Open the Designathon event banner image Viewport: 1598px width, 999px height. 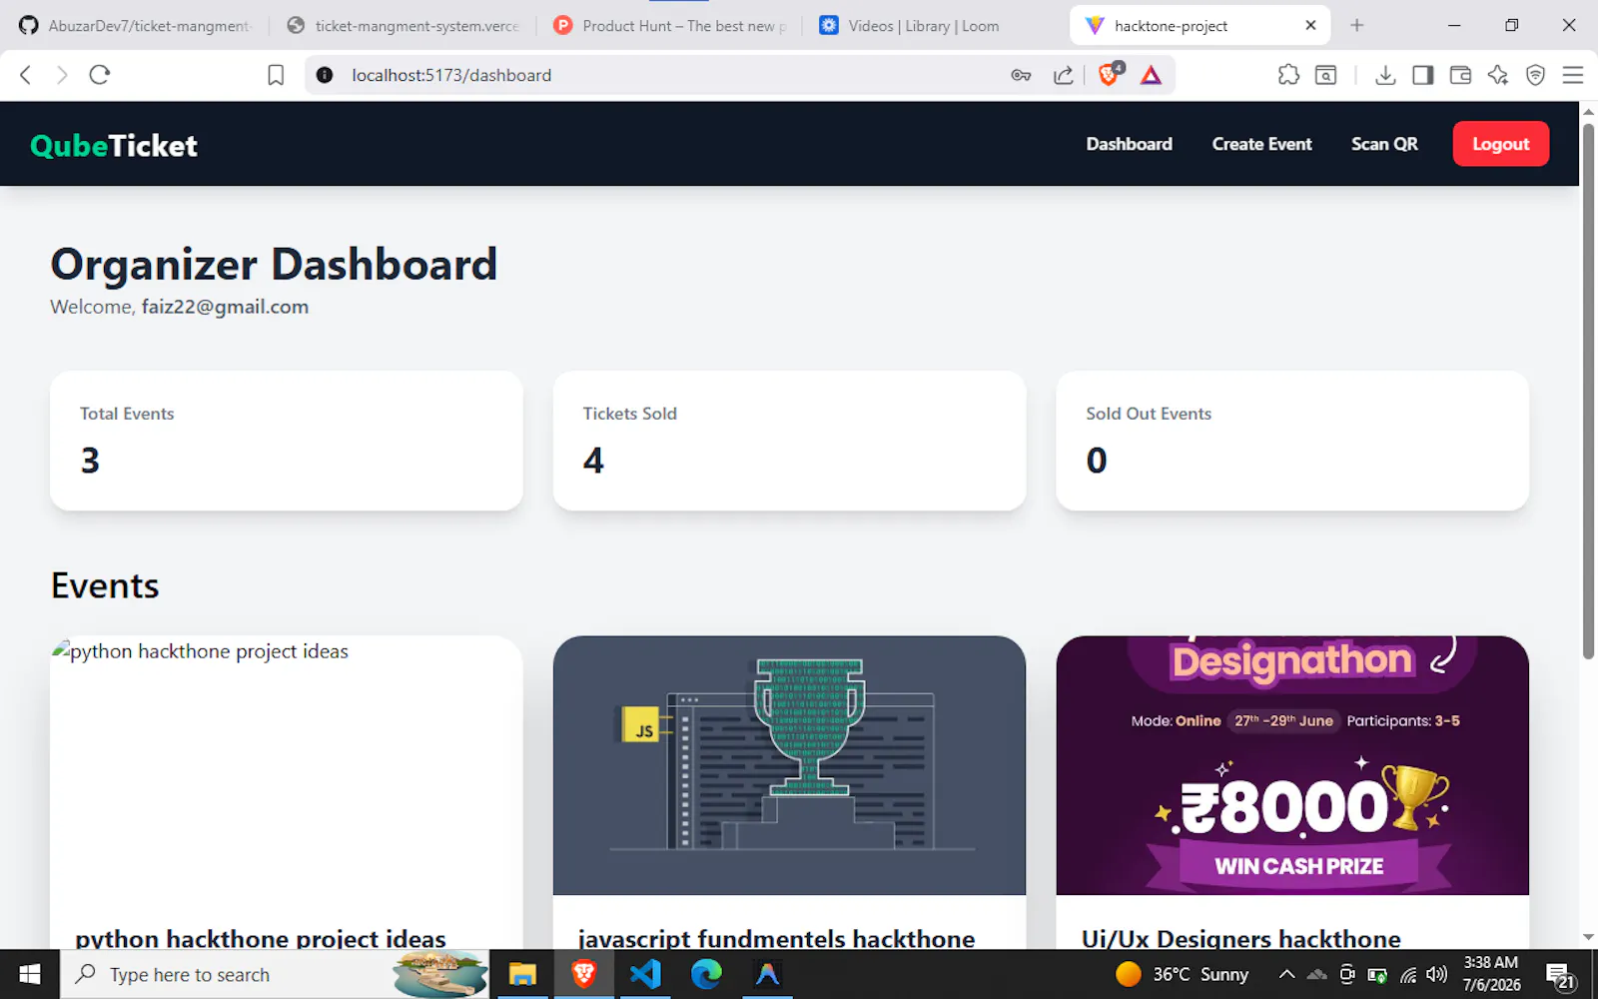(1292, 765)
